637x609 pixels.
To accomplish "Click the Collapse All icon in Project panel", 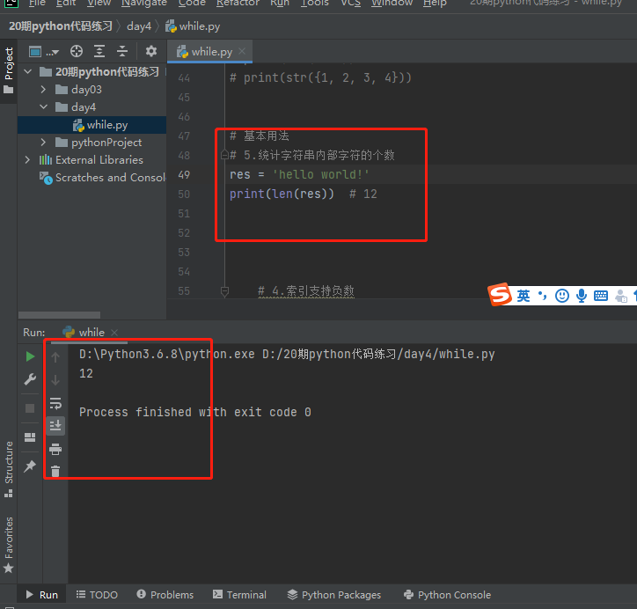I will [x=122, y=52].
